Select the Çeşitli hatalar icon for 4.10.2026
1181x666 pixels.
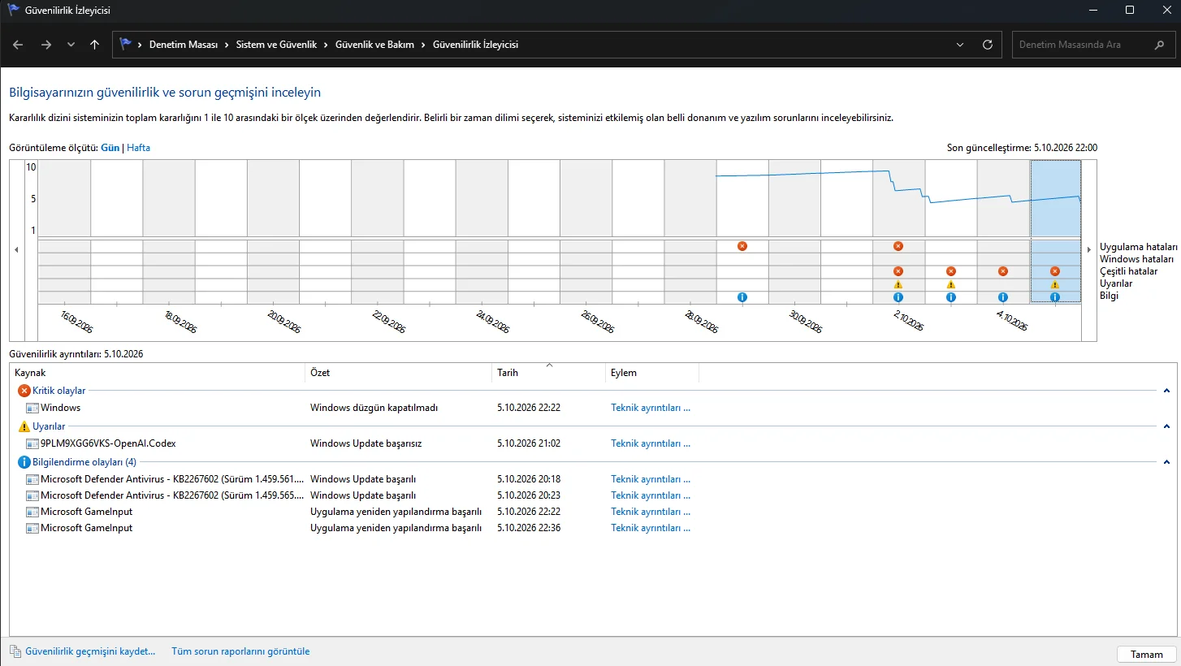1003,271
